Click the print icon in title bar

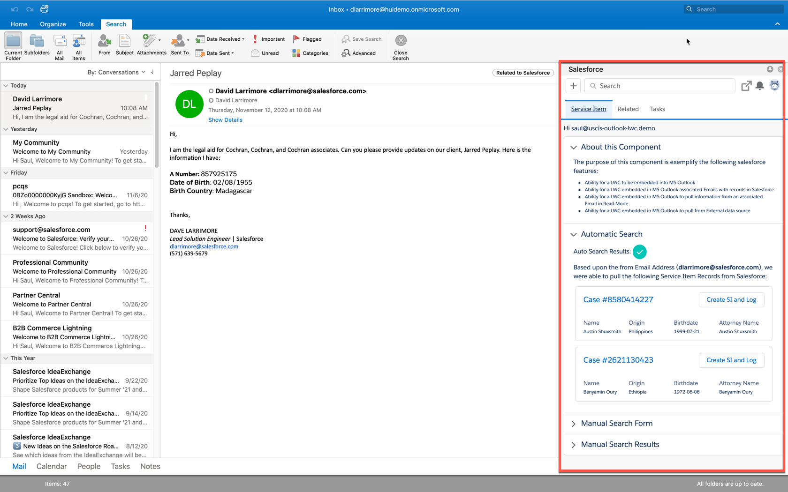pyautogui.click(x=45, y=9)
